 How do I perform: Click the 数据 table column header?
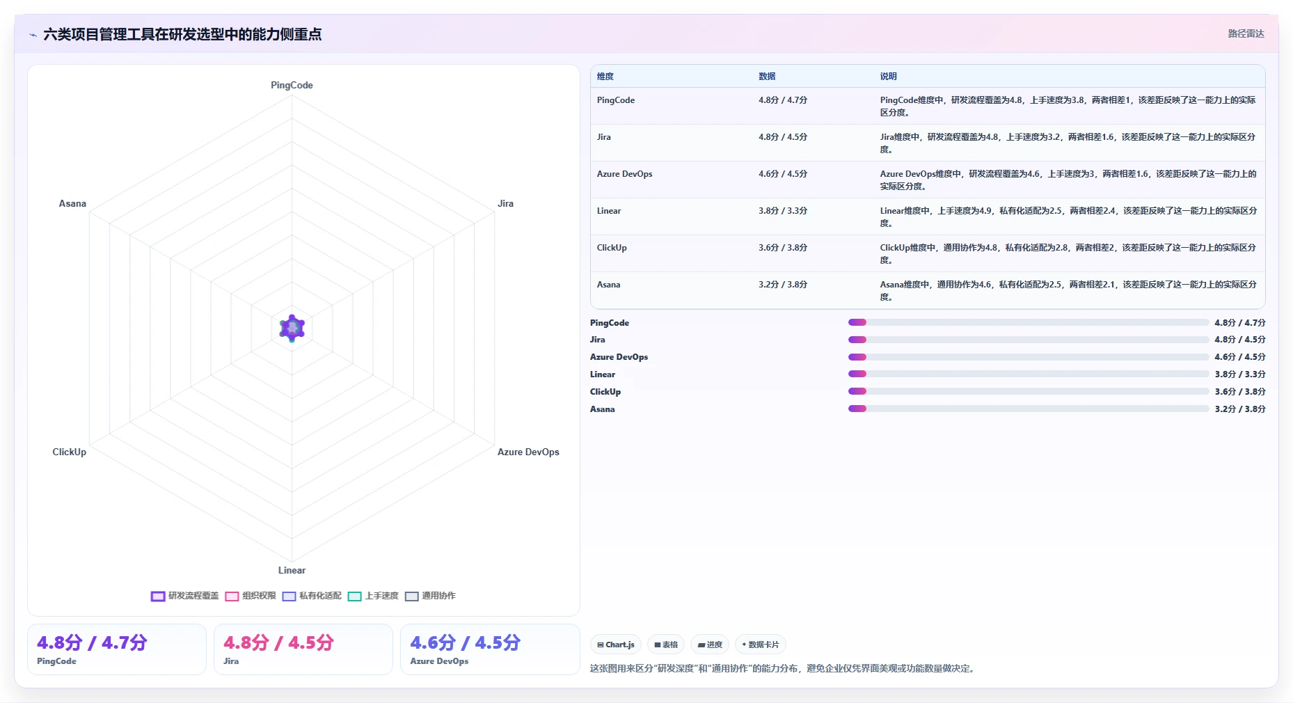[x=767, y=77]
